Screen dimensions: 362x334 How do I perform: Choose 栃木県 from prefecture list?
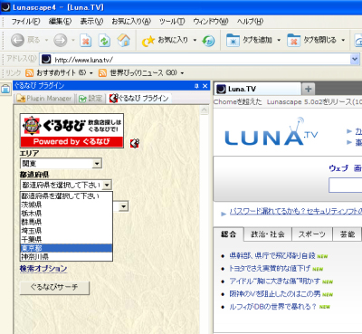[x=66, y=214]
